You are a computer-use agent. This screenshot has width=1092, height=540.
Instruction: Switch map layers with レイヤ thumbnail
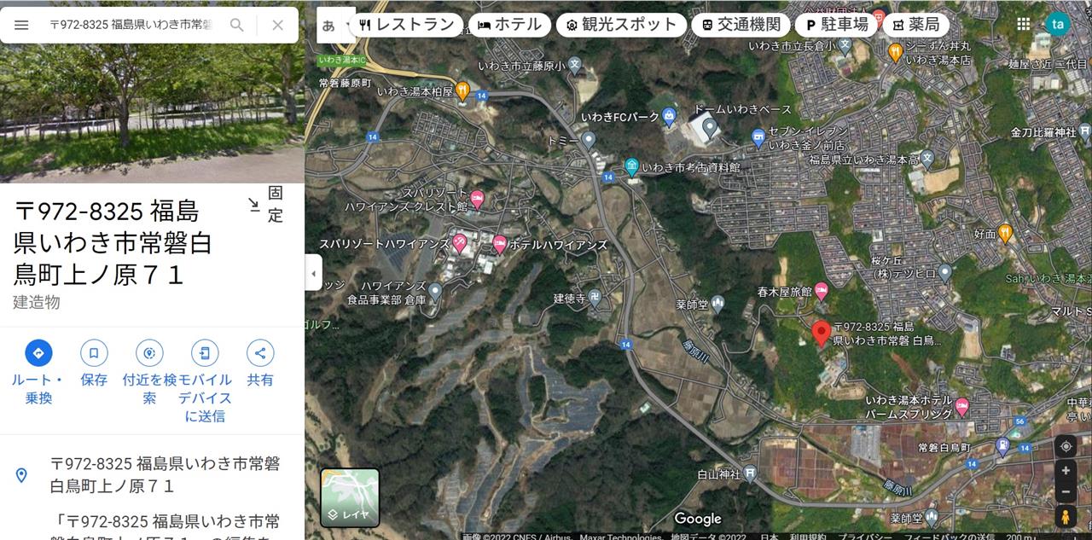coord(350,497)
